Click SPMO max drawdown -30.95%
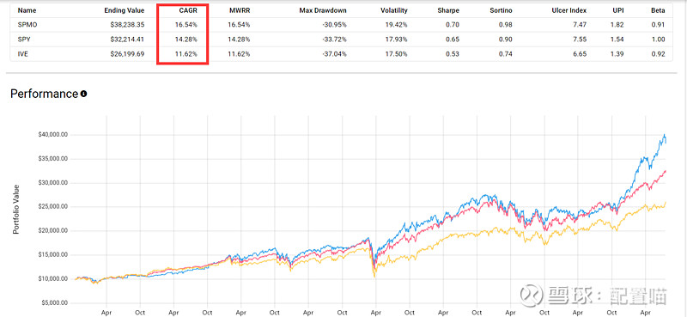Image resolution: width=687 pixels, height=317 pixels. click(x=335, y=25)
